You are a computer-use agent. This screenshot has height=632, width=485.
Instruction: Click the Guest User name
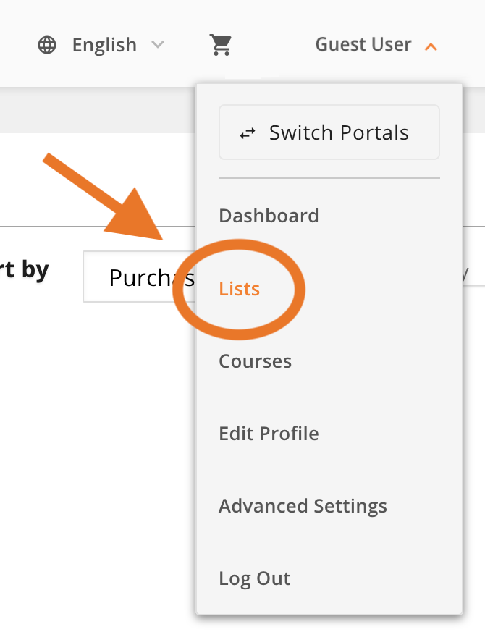point(363,44)
